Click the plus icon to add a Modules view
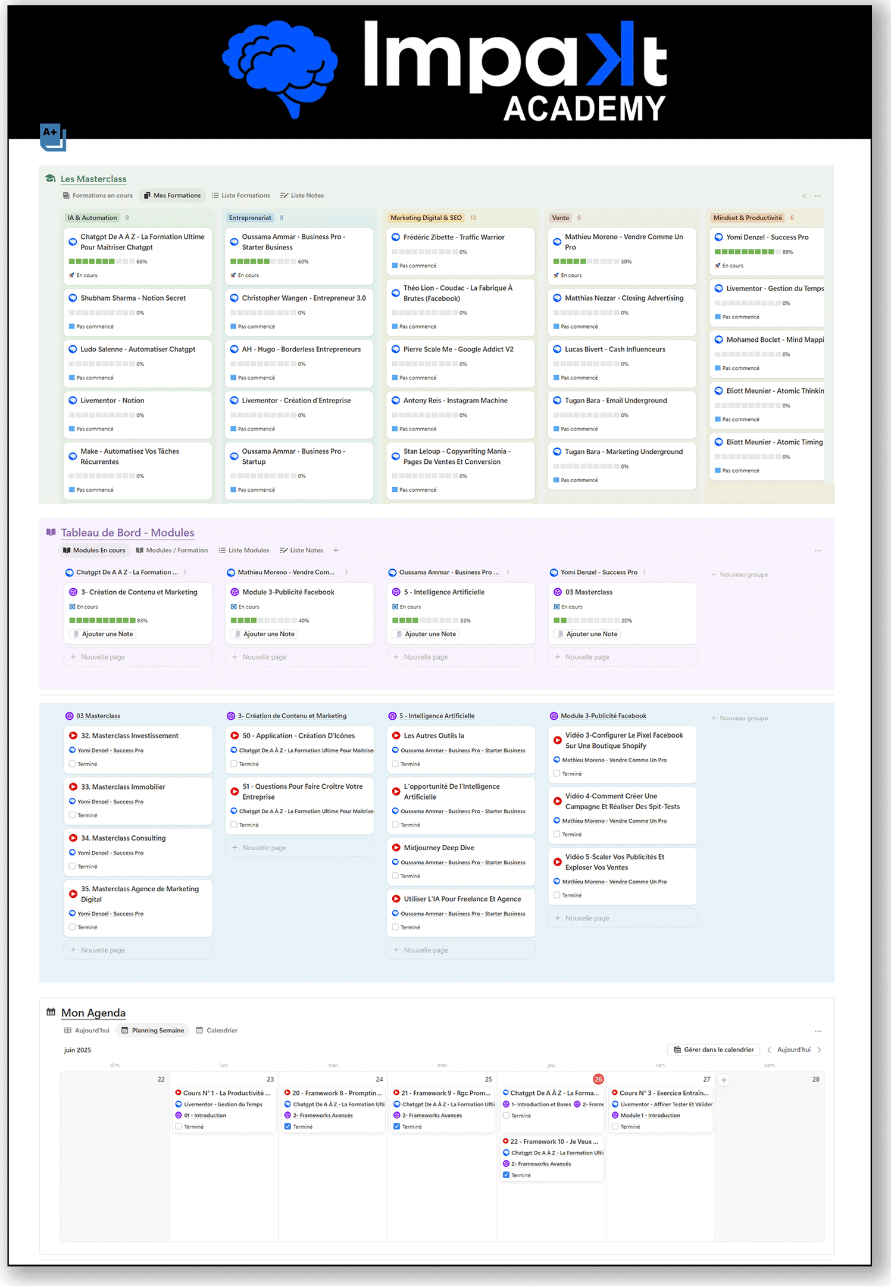The image size is (891, 1286). [x=336, y=550]
